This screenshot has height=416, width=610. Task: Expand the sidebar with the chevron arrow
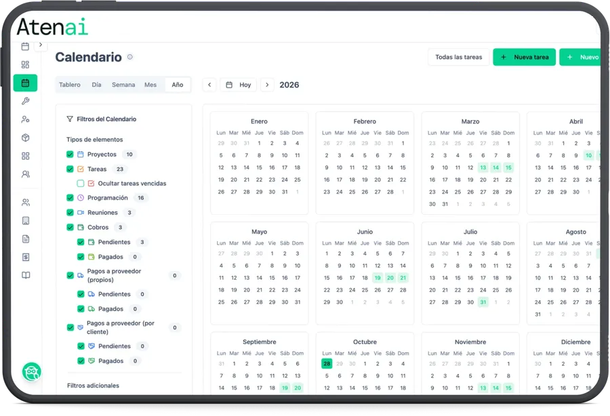point(41,45)
